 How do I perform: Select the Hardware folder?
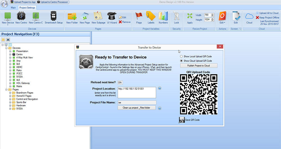[x=21, y=106]
